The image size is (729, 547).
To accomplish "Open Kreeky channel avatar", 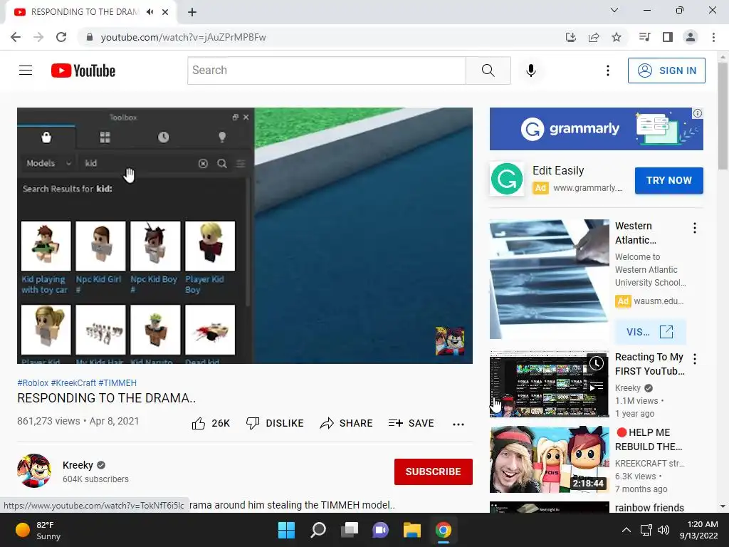I will (34, 471).
